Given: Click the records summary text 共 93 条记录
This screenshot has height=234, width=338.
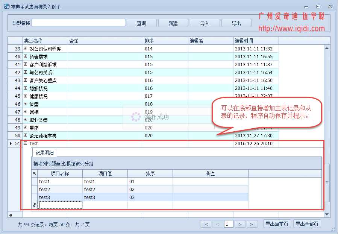Looking at the screenshot, I should point(31,225).
